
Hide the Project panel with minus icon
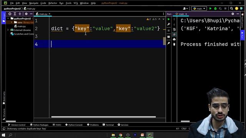31,14
